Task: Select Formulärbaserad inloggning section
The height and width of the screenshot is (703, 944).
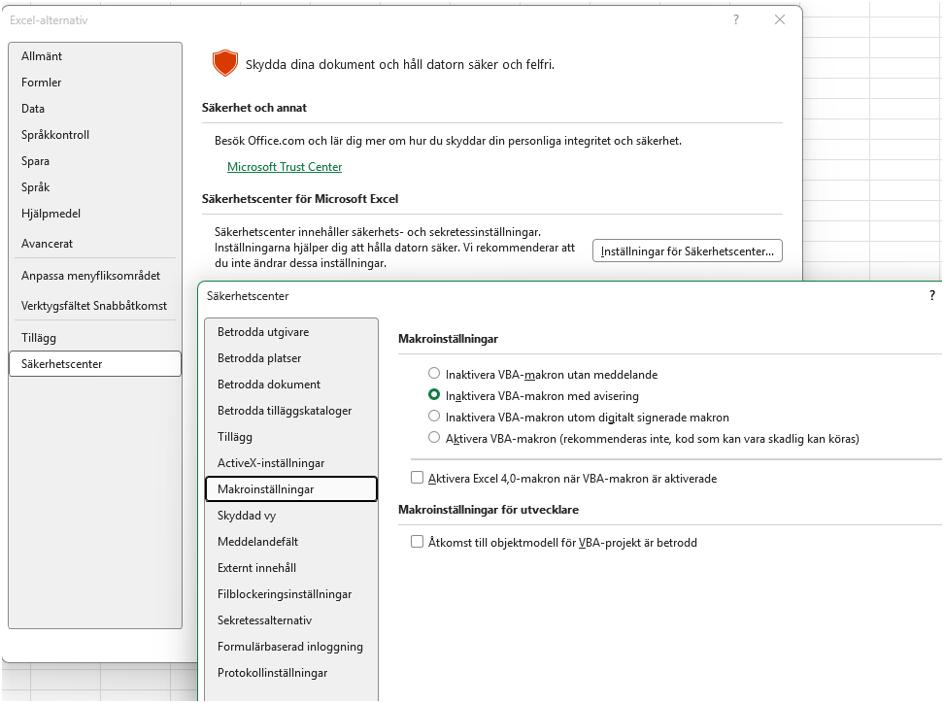Action: click(291, 647)
